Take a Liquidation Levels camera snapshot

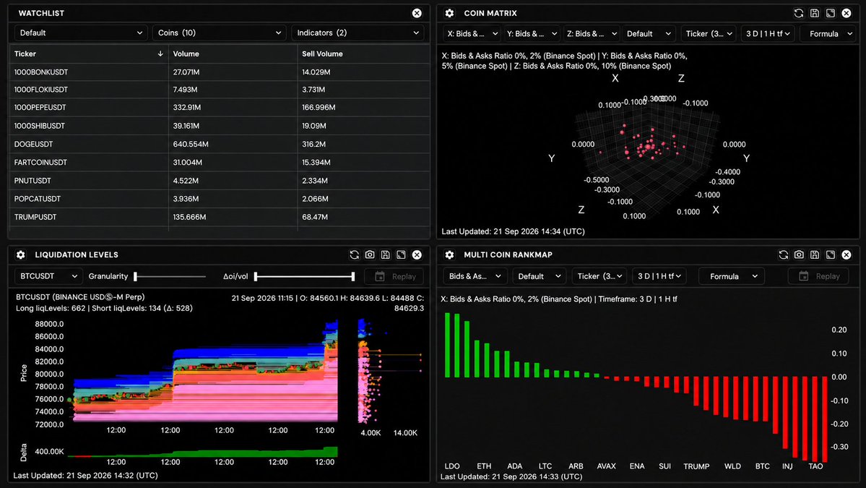[x=370, y=254]
